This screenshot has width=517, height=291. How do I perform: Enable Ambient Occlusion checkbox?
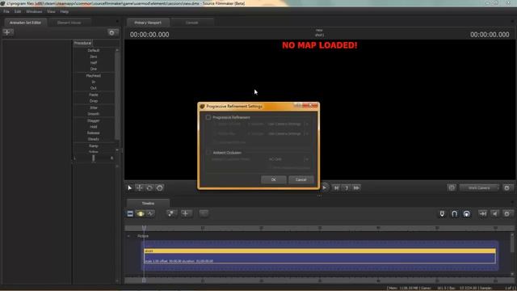click(x=208, y=153)
